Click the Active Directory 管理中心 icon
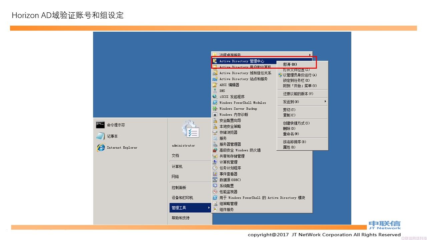Image resolution: width=427 pixels, height=240 pixels. [215, 61]
